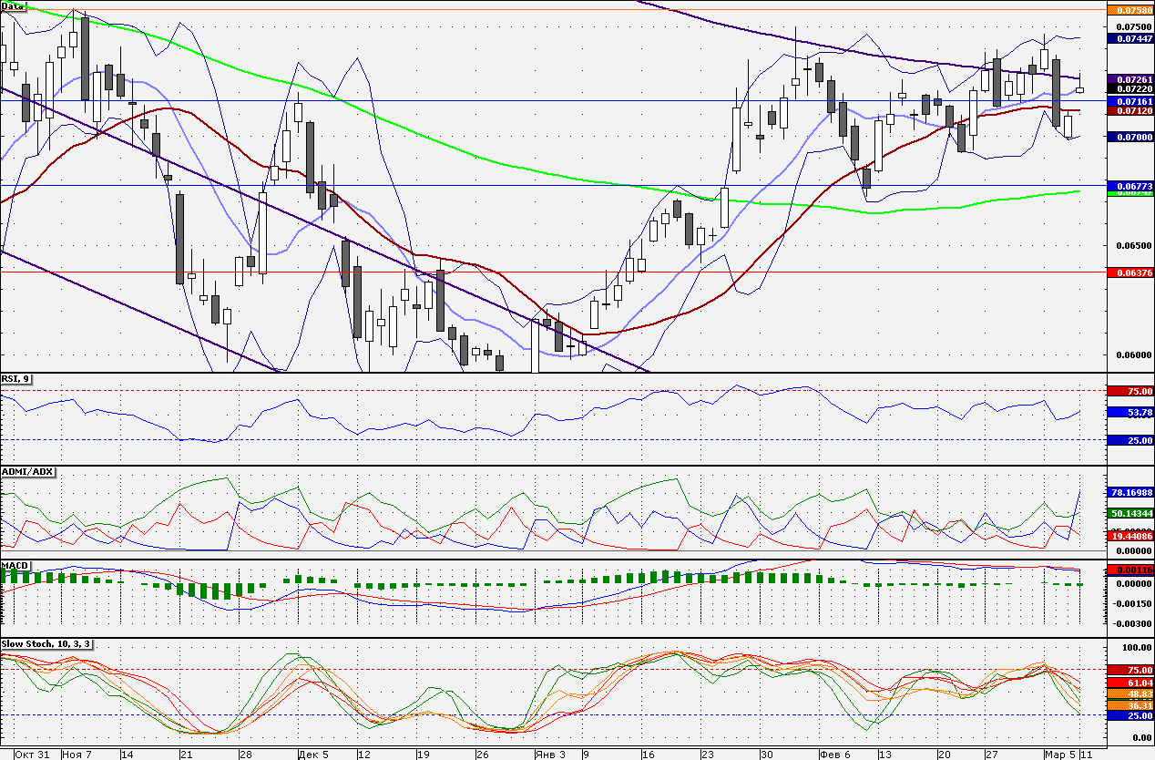The image size is (1155, 760).
Task: Select the red 61.04 stochastic value tag
Action: [x=1130, y=682]
